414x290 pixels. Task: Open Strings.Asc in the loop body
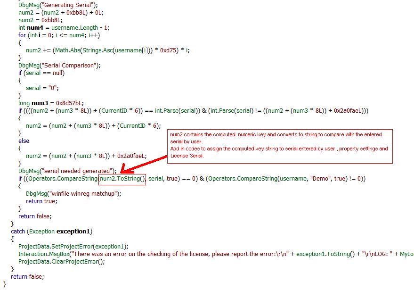(97, 50)
